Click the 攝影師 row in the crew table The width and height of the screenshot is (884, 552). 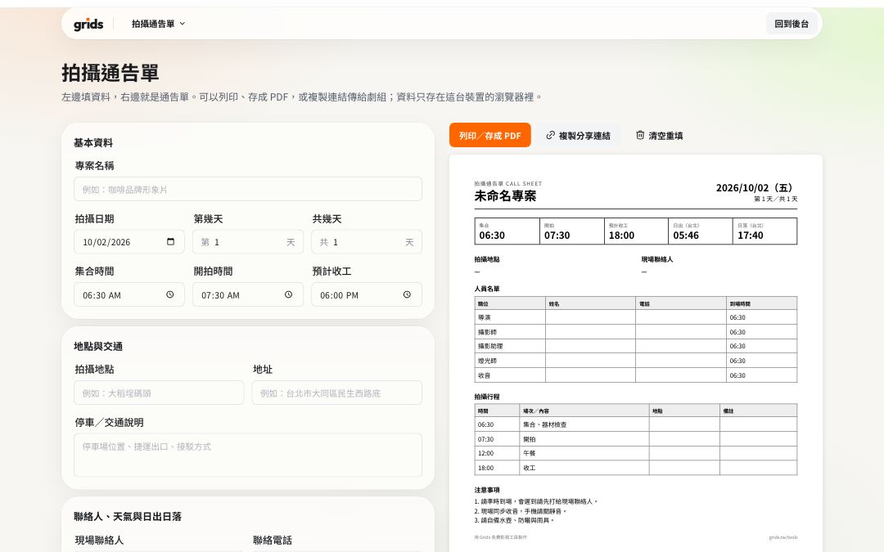tap(636, 332)
